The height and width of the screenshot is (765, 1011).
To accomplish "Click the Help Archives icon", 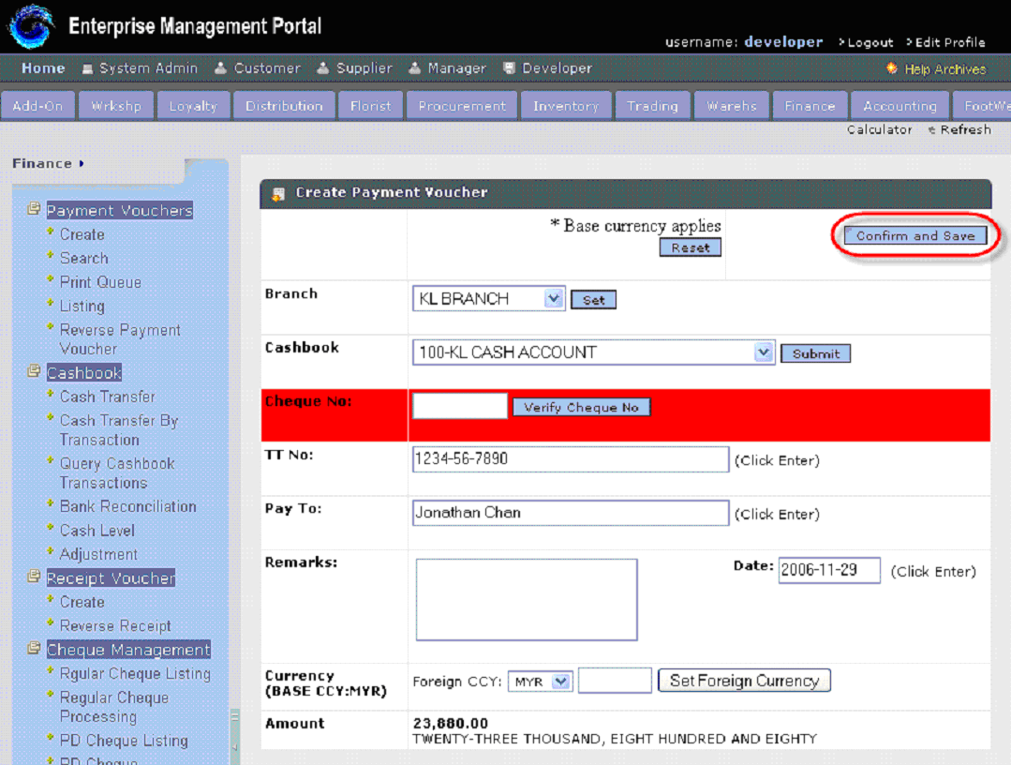I will pyautogui.click(x=892, y=69).
